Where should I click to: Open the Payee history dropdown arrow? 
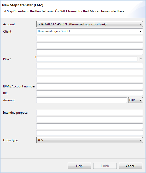tap(141, 59)
